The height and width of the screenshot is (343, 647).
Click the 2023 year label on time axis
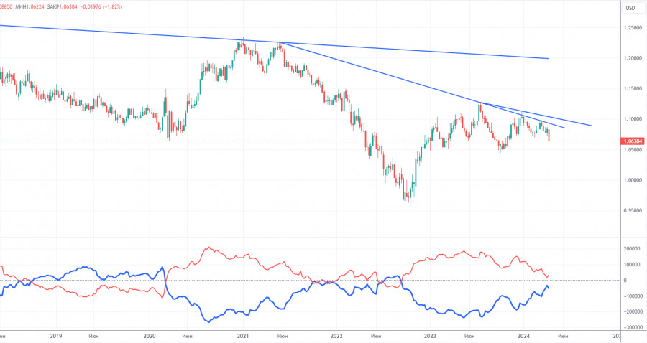click(x=430, y=336)
